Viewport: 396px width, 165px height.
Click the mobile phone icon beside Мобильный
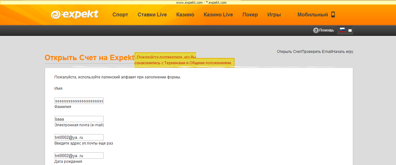pyautogui.click(x=333, y=14)
